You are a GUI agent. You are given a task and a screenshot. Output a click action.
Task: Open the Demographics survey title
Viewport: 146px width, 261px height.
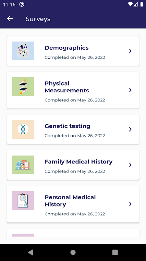point(67,48)
